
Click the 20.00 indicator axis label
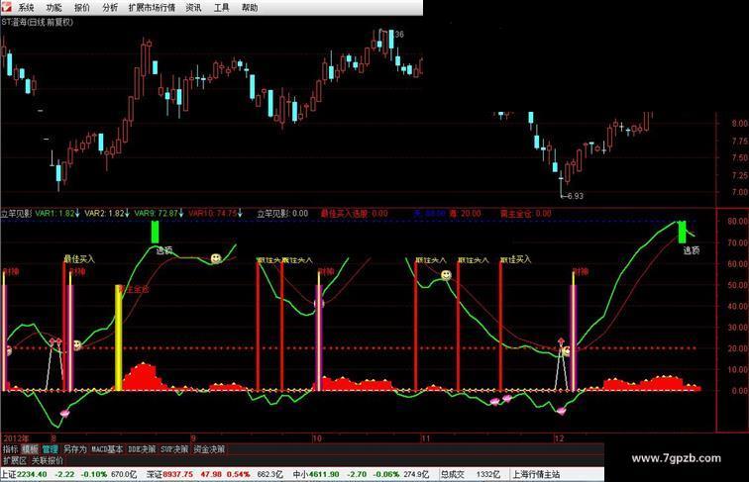[x=737, y=348]
